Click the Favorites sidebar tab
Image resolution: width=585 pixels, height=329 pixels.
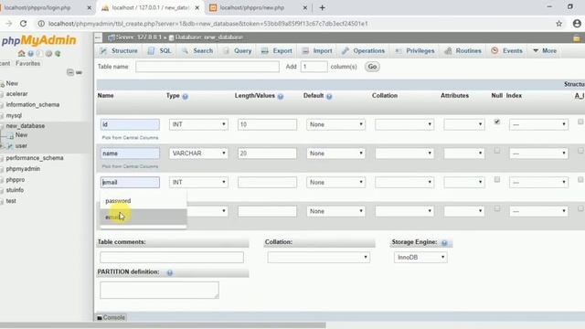28,63
